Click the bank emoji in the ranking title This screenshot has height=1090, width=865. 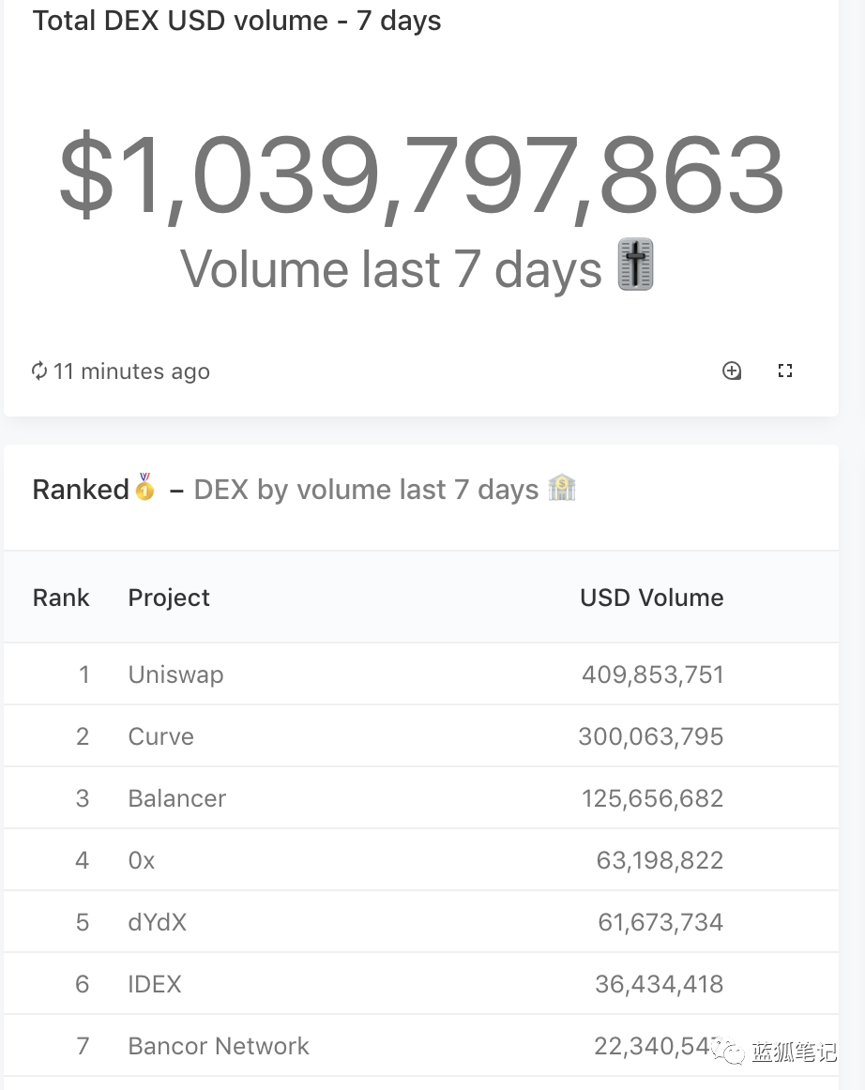point(562,488)
